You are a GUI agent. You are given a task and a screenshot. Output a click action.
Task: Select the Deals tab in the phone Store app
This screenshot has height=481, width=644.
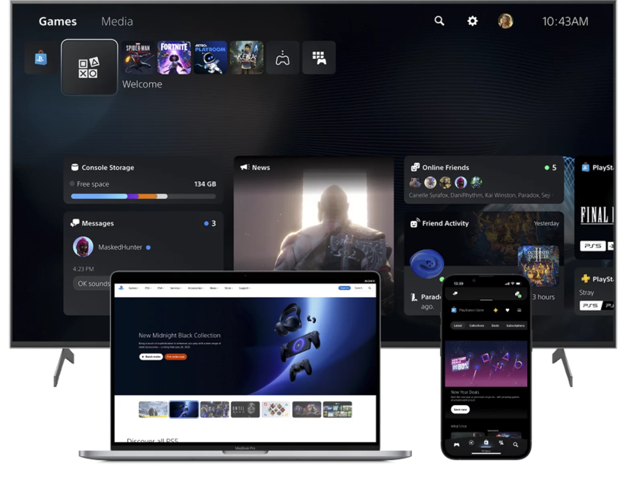coord(495,325)
